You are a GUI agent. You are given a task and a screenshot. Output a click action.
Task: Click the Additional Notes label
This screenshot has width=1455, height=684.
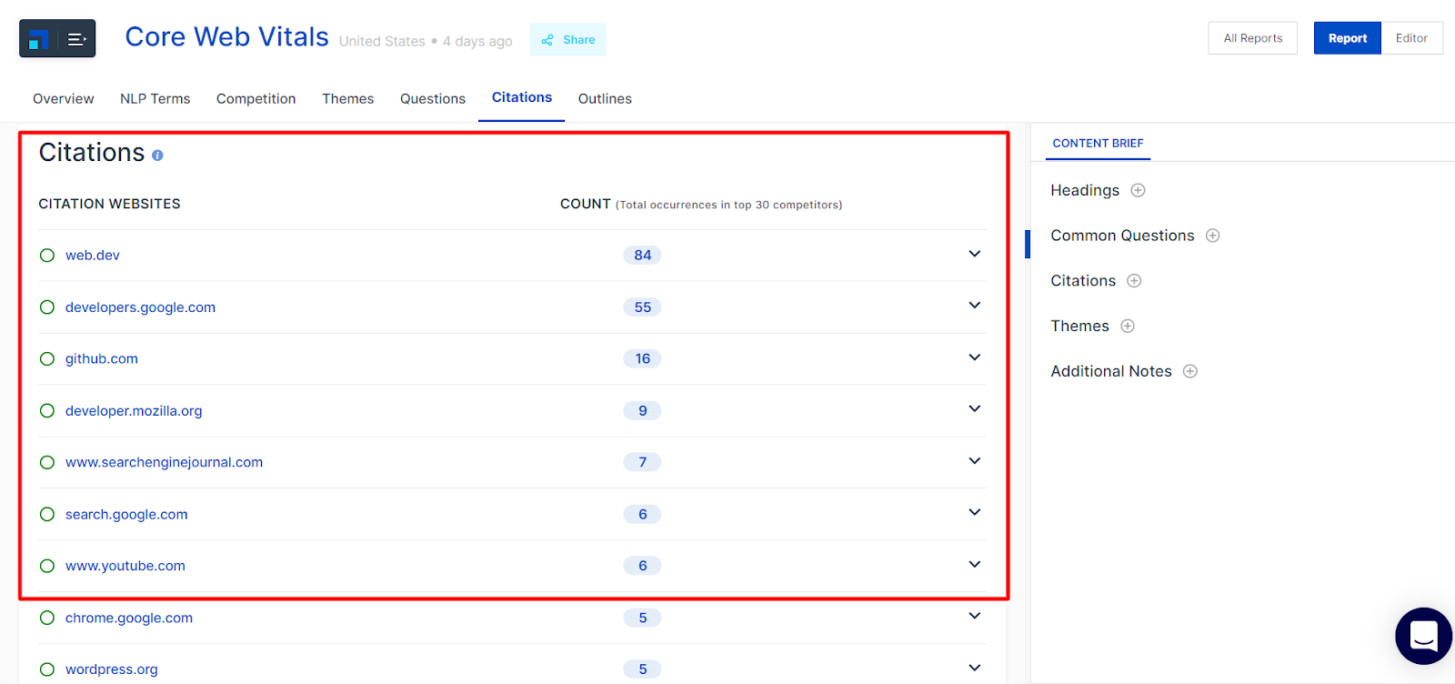[1111, 371]
